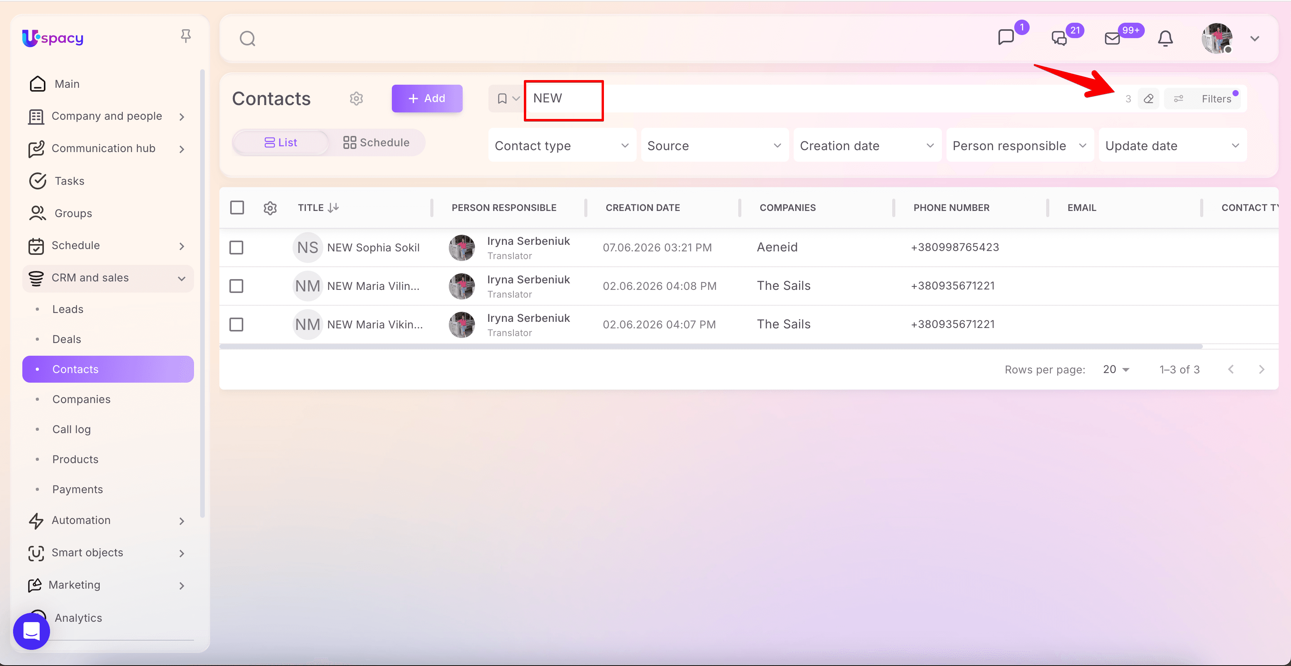Open chat messages icon with badge 1
The height and width of the screenshot is (666, 1291).
tap(1006, 38)
